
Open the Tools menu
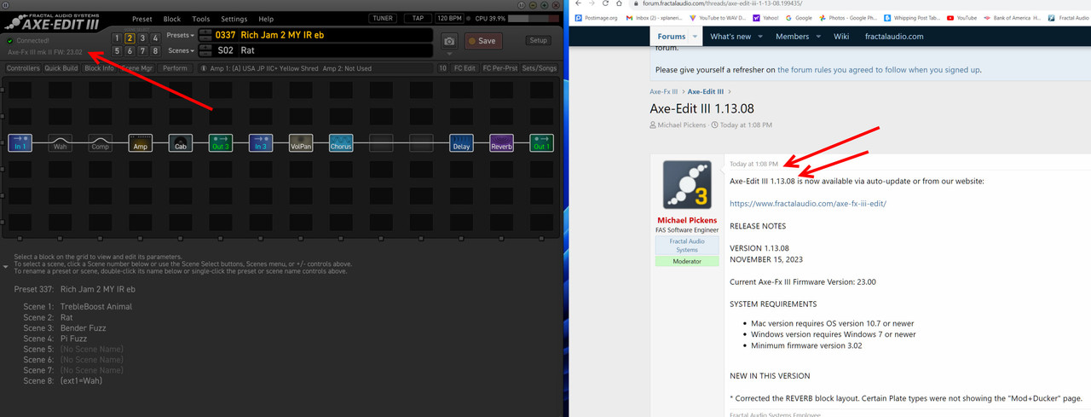point(201,19)
